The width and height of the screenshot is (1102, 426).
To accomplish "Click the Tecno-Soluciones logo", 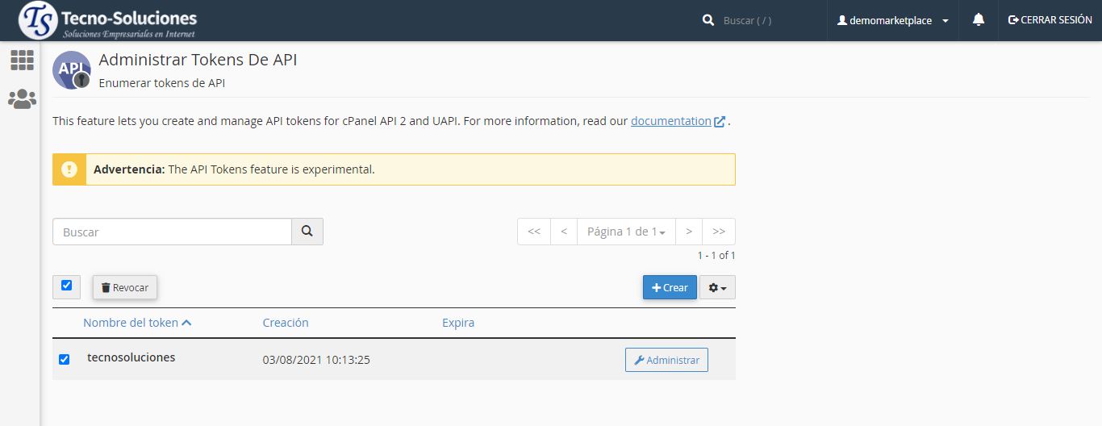I will pos(107,20).
